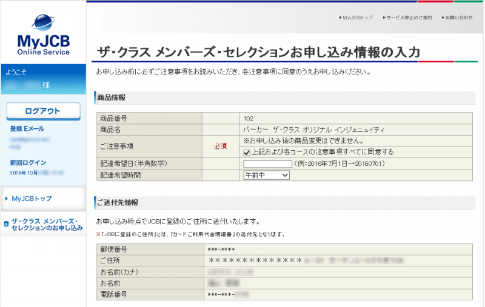Click the 配達希望時間 row label
Image resolution: width=485 pixels, height=307 pixels.
(x=120, y=175)
